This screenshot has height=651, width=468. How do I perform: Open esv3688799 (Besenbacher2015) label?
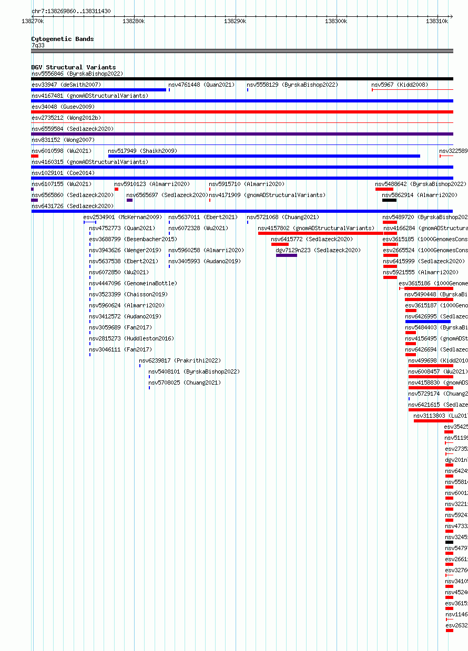tap(133, 240)
